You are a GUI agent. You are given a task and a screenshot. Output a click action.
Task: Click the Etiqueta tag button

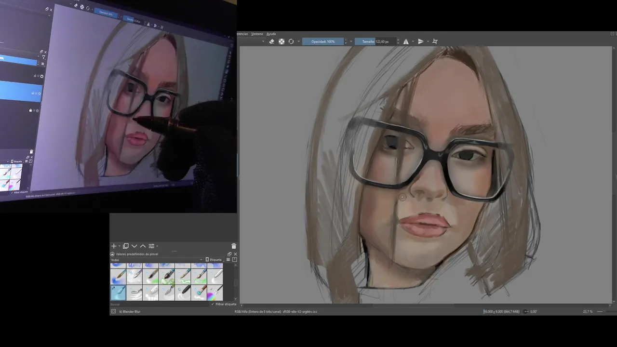pyautogui.click(x=214, y=260)
